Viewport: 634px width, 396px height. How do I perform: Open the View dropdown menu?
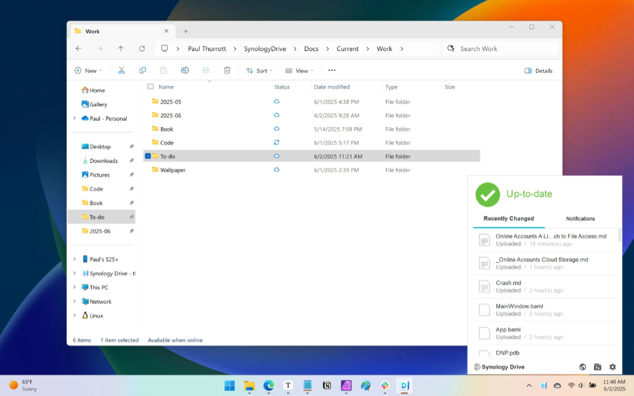299,71
